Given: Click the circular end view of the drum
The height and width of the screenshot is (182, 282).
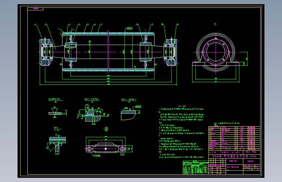Looking at the screenshot, I should click(216, 52).
